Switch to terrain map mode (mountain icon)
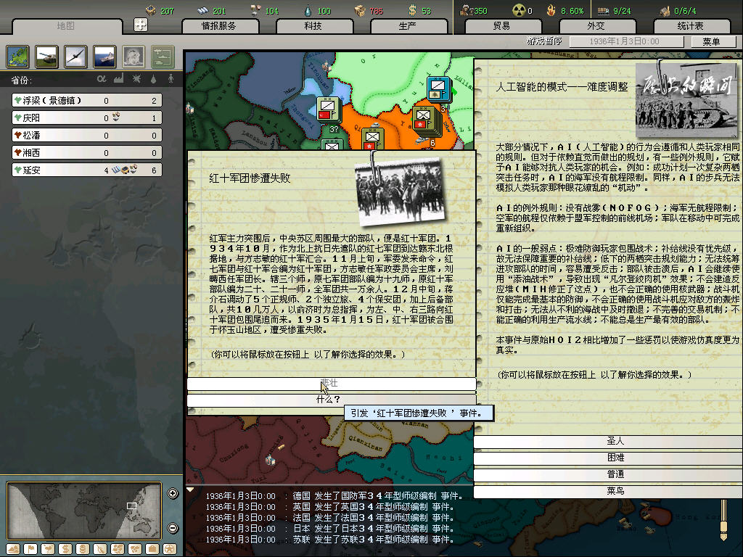 [13, 549]
